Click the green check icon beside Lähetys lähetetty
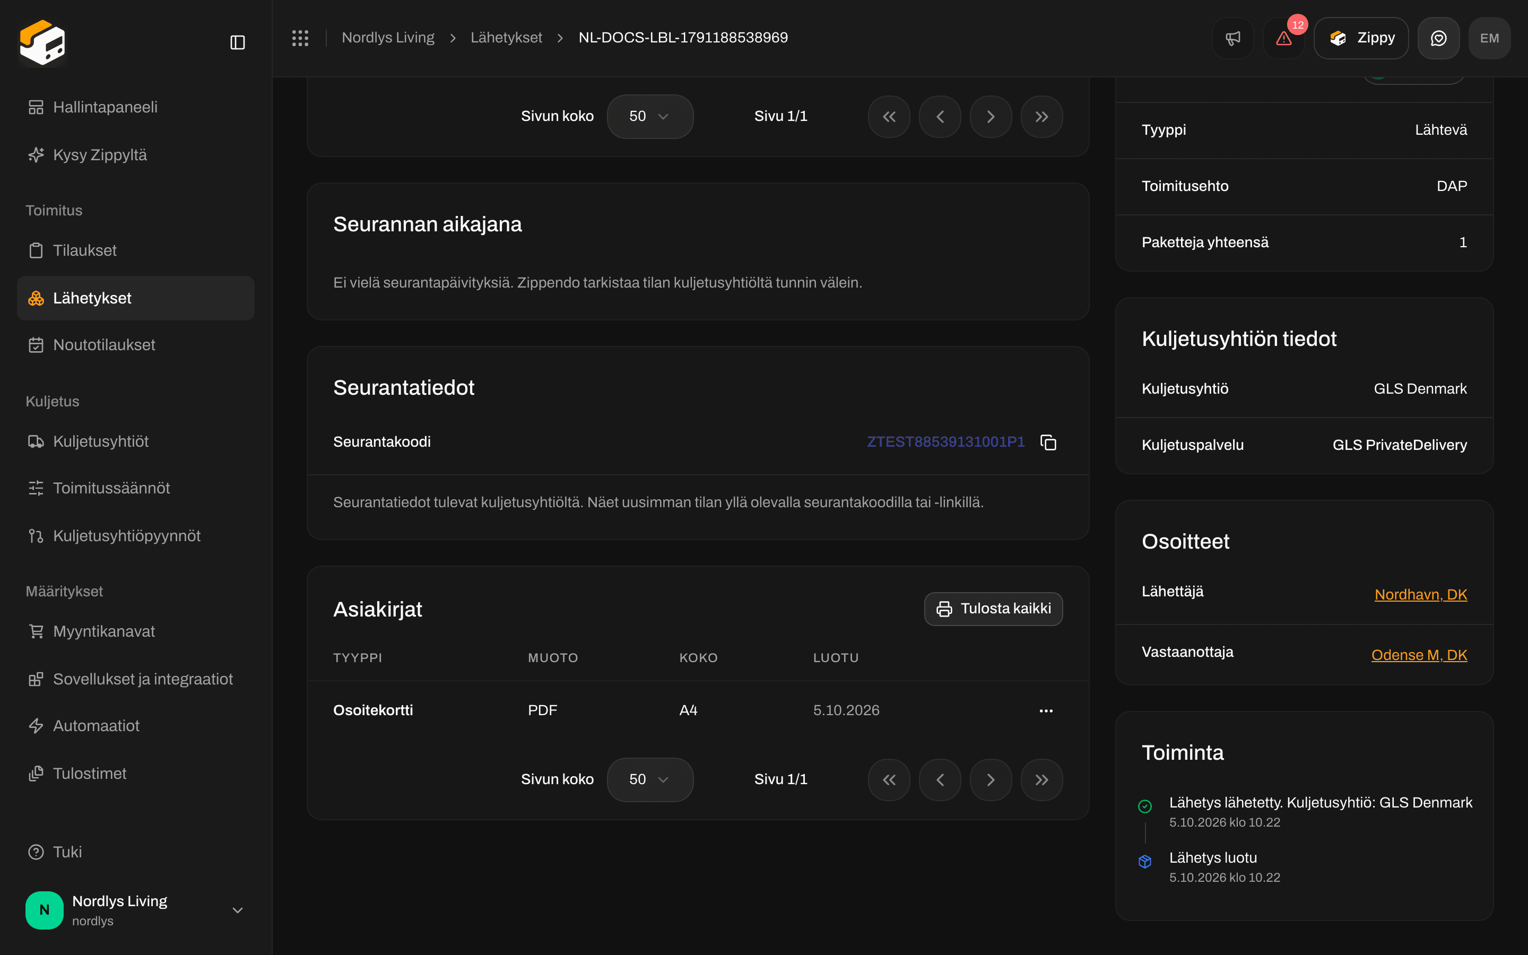Screen dimensions: 1528x955 (x=1145, y=806)
